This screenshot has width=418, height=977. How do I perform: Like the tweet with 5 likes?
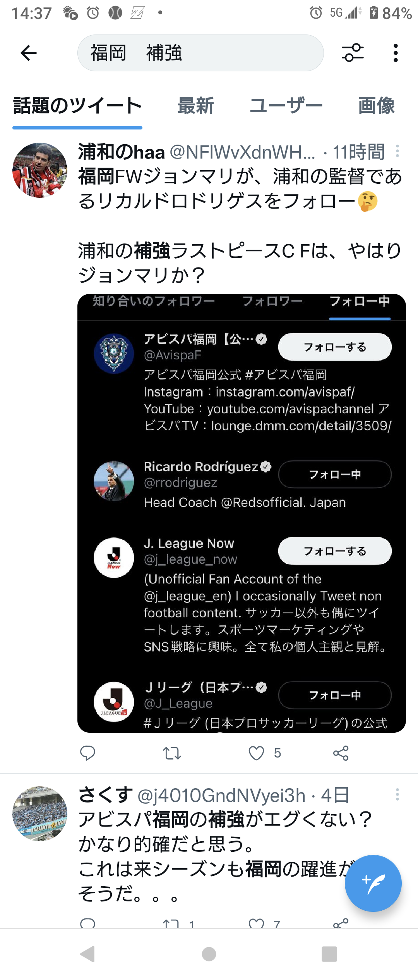[256, 753]
